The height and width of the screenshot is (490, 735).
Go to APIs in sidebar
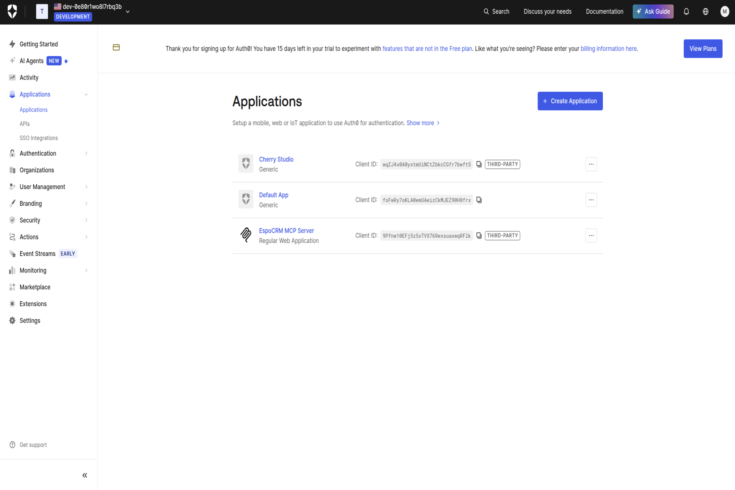pyautogui.click(x=24, y=124)
